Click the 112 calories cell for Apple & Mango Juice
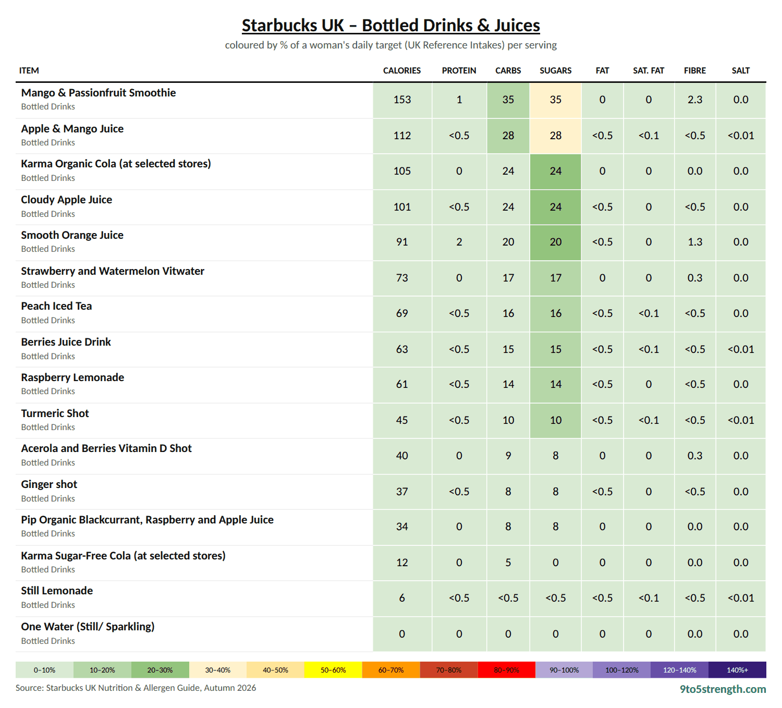 coord(402,136)
